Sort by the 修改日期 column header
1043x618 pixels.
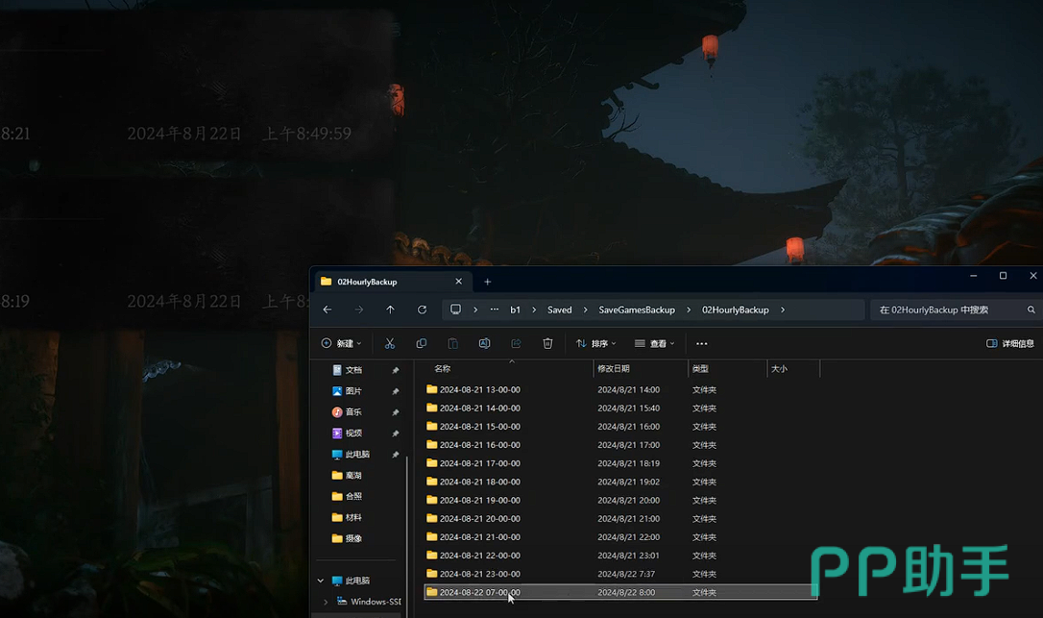click(x=614, y=368)
